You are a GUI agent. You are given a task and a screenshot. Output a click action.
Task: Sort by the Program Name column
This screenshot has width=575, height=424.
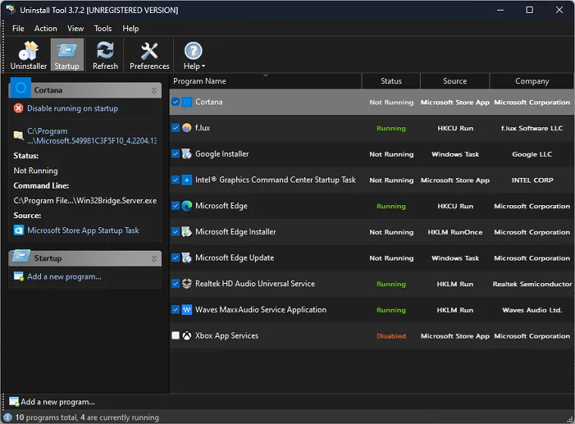click(x=266, y=81)
